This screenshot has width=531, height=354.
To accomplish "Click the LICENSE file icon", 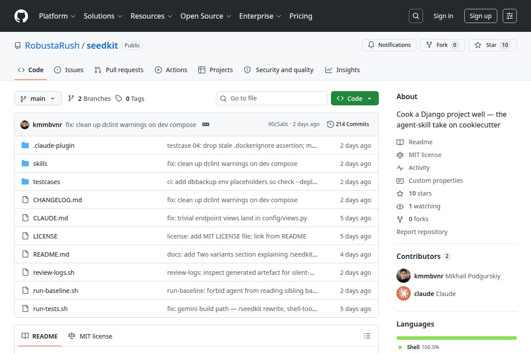I will click(25, 236).
